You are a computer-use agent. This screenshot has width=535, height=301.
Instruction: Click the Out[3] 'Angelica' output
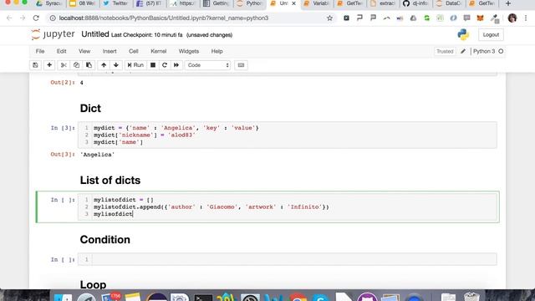point(97,155)
